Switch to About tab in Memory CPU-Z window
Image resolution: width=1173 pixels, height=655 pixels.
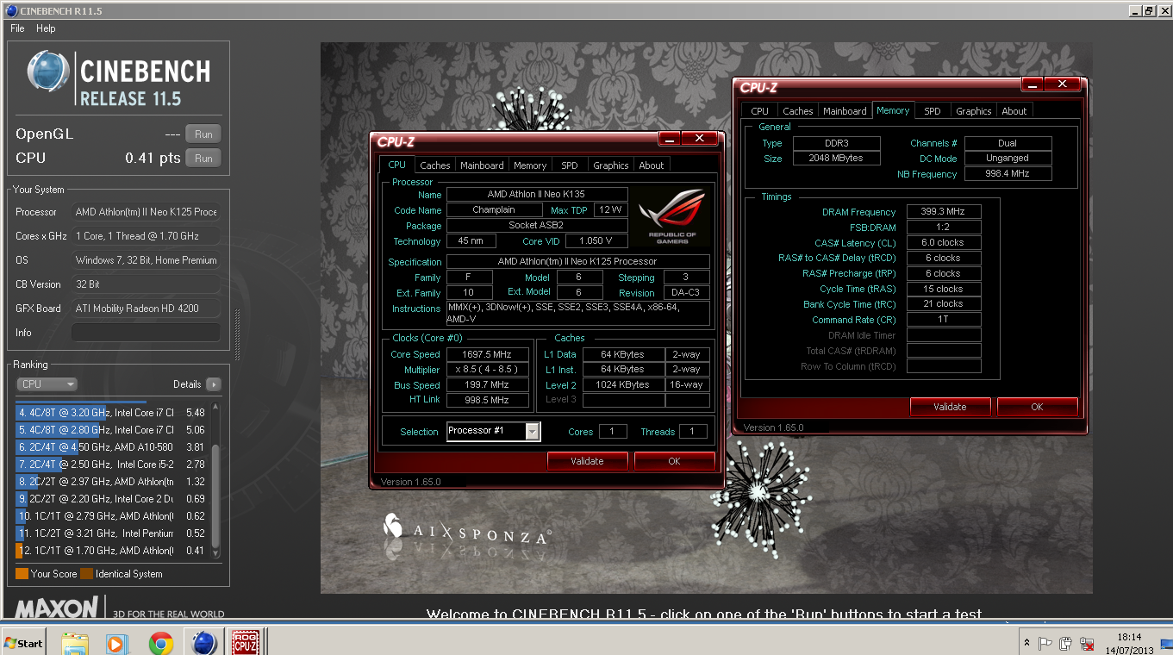pos(1014,111)
